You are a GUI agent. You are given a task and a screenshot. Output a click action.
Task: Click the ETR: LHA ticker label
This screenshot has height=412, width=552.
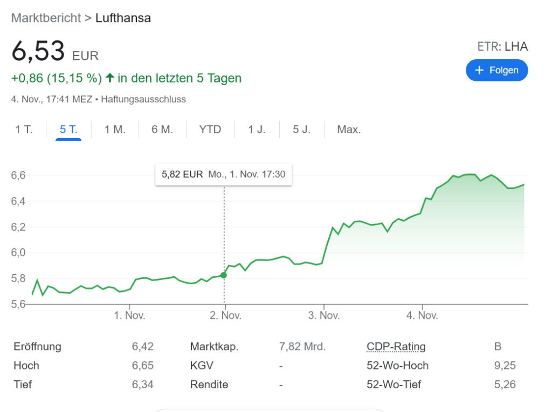pyautogui.click(x=502, y=47)
